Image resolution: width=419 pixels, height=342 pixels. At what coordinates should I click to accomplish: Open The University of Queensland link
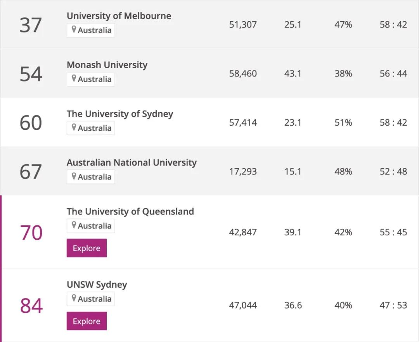point(130,211)
